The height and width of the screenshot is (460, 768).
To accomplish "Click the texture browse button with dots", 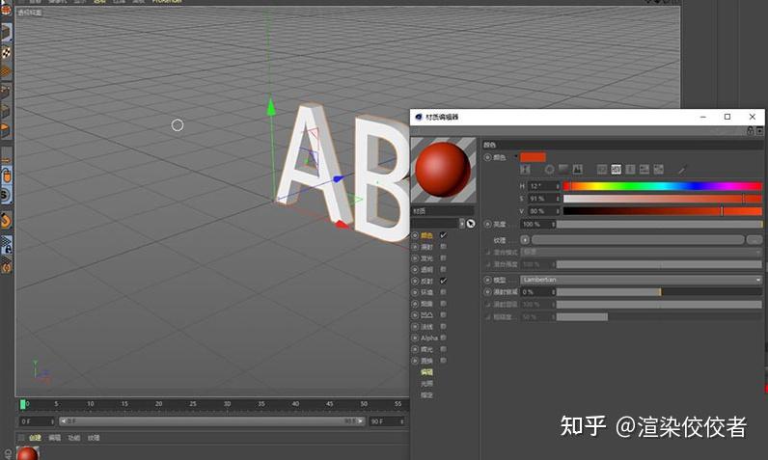I will (x=754, y=240).
